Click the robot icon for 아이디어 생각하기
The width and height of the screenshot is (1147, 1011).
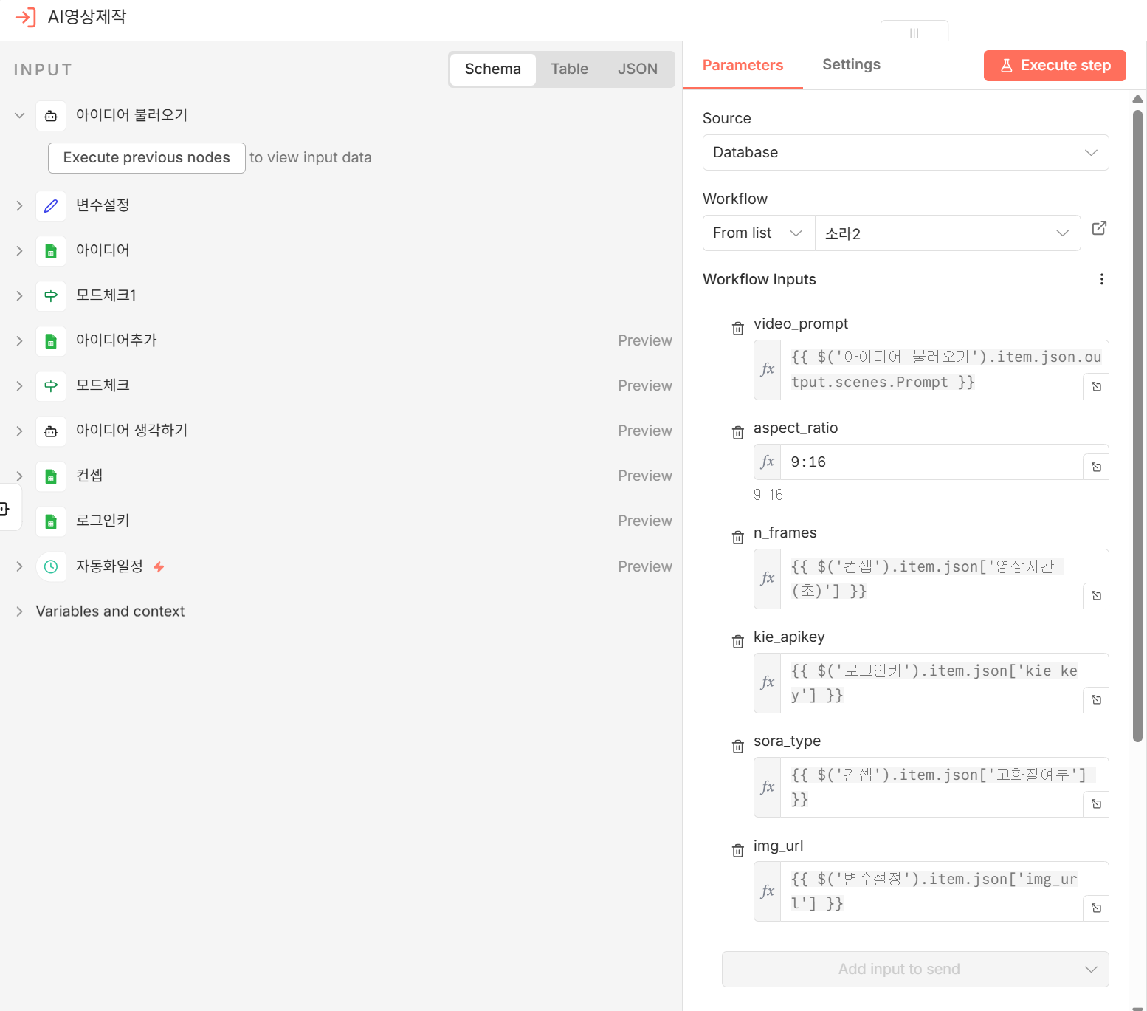coord(51,431)
